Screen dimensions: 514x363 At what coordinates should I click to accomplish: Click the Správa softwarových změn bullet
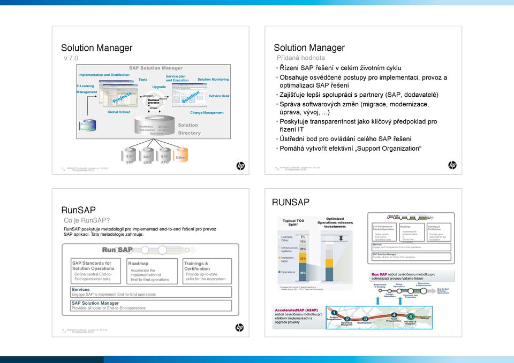pyautogui.click(x=354, y=109)
